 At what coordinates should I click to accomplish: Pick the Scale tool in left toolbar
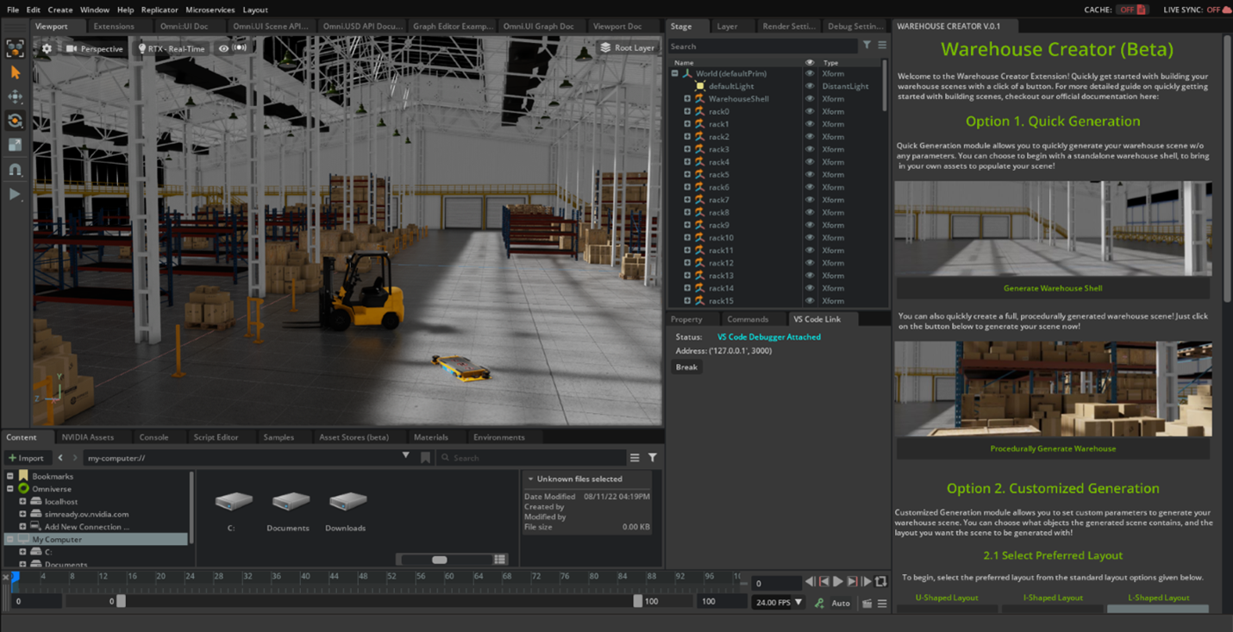point(15,145)
